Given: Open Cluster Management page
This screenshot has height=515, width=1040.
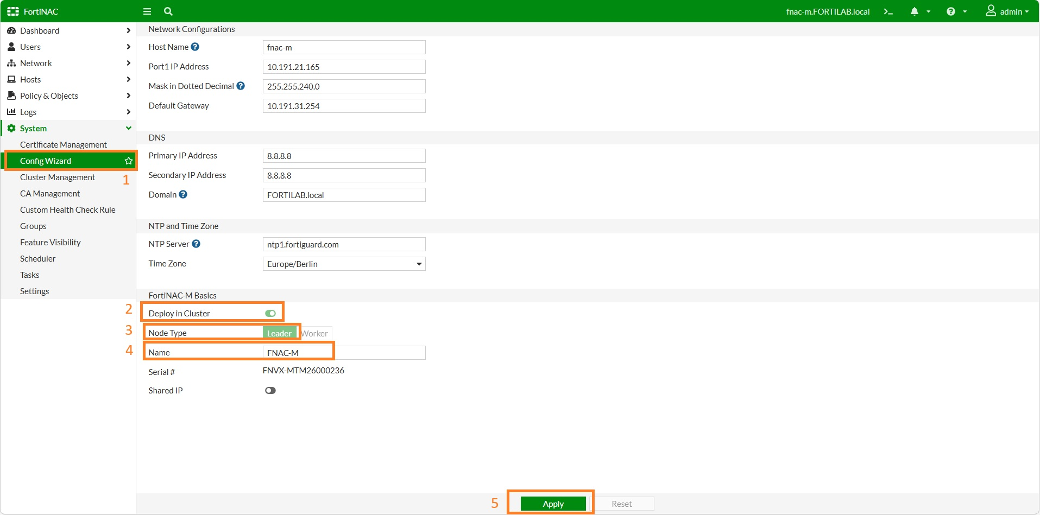Looking at the screenshot, I should 58,177.
